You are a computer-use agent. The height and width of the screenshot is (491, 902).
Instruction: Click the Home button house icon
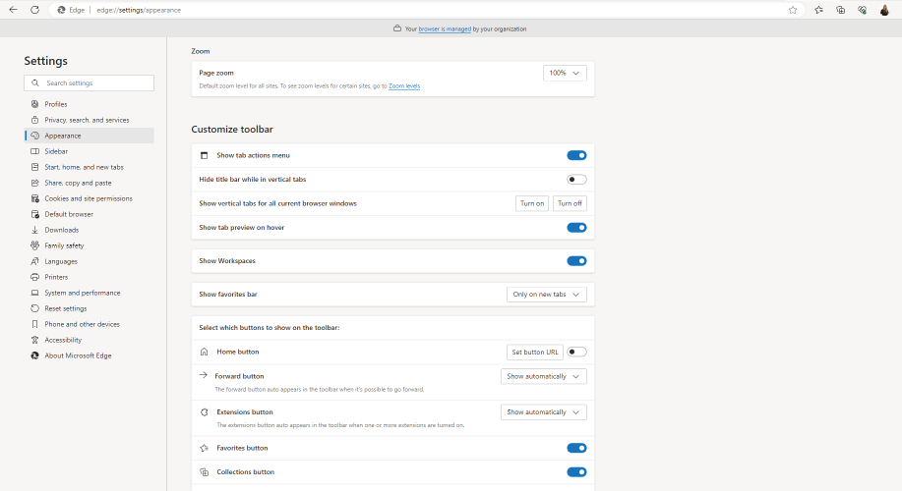[205, 352]
